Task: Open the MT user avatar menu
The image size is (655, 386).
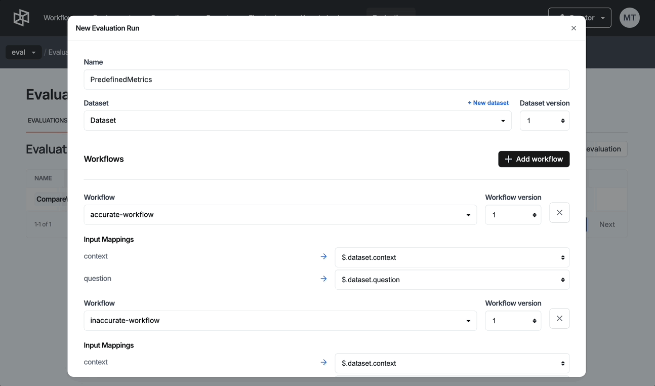Action: (x=629, y=18)
